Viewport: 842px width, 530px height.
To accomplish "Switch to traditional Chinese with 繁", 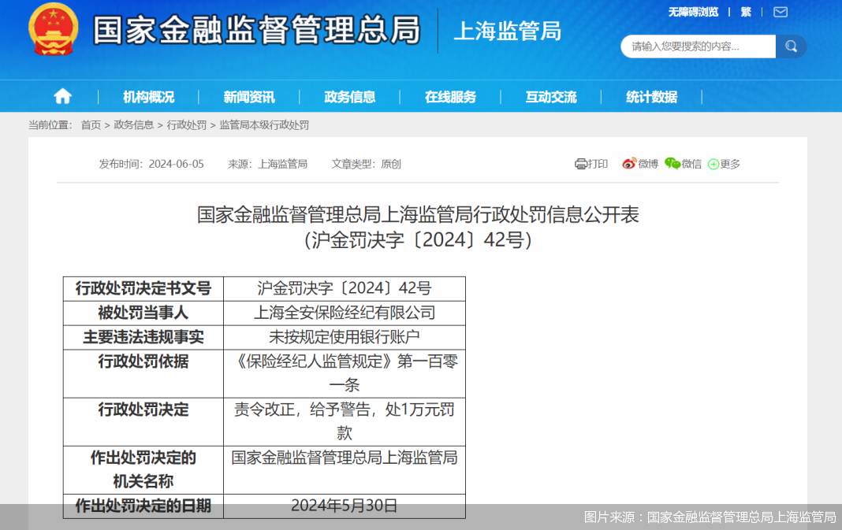I will click(746, 12).
